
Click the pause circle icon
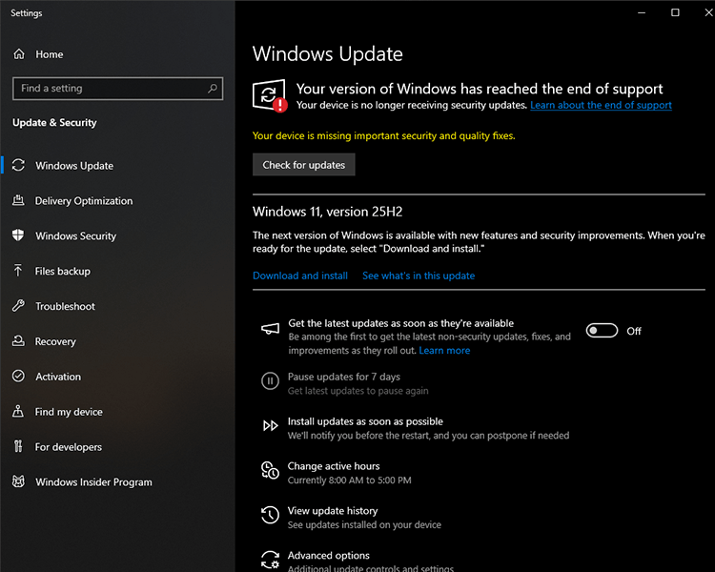coord(270,380)
